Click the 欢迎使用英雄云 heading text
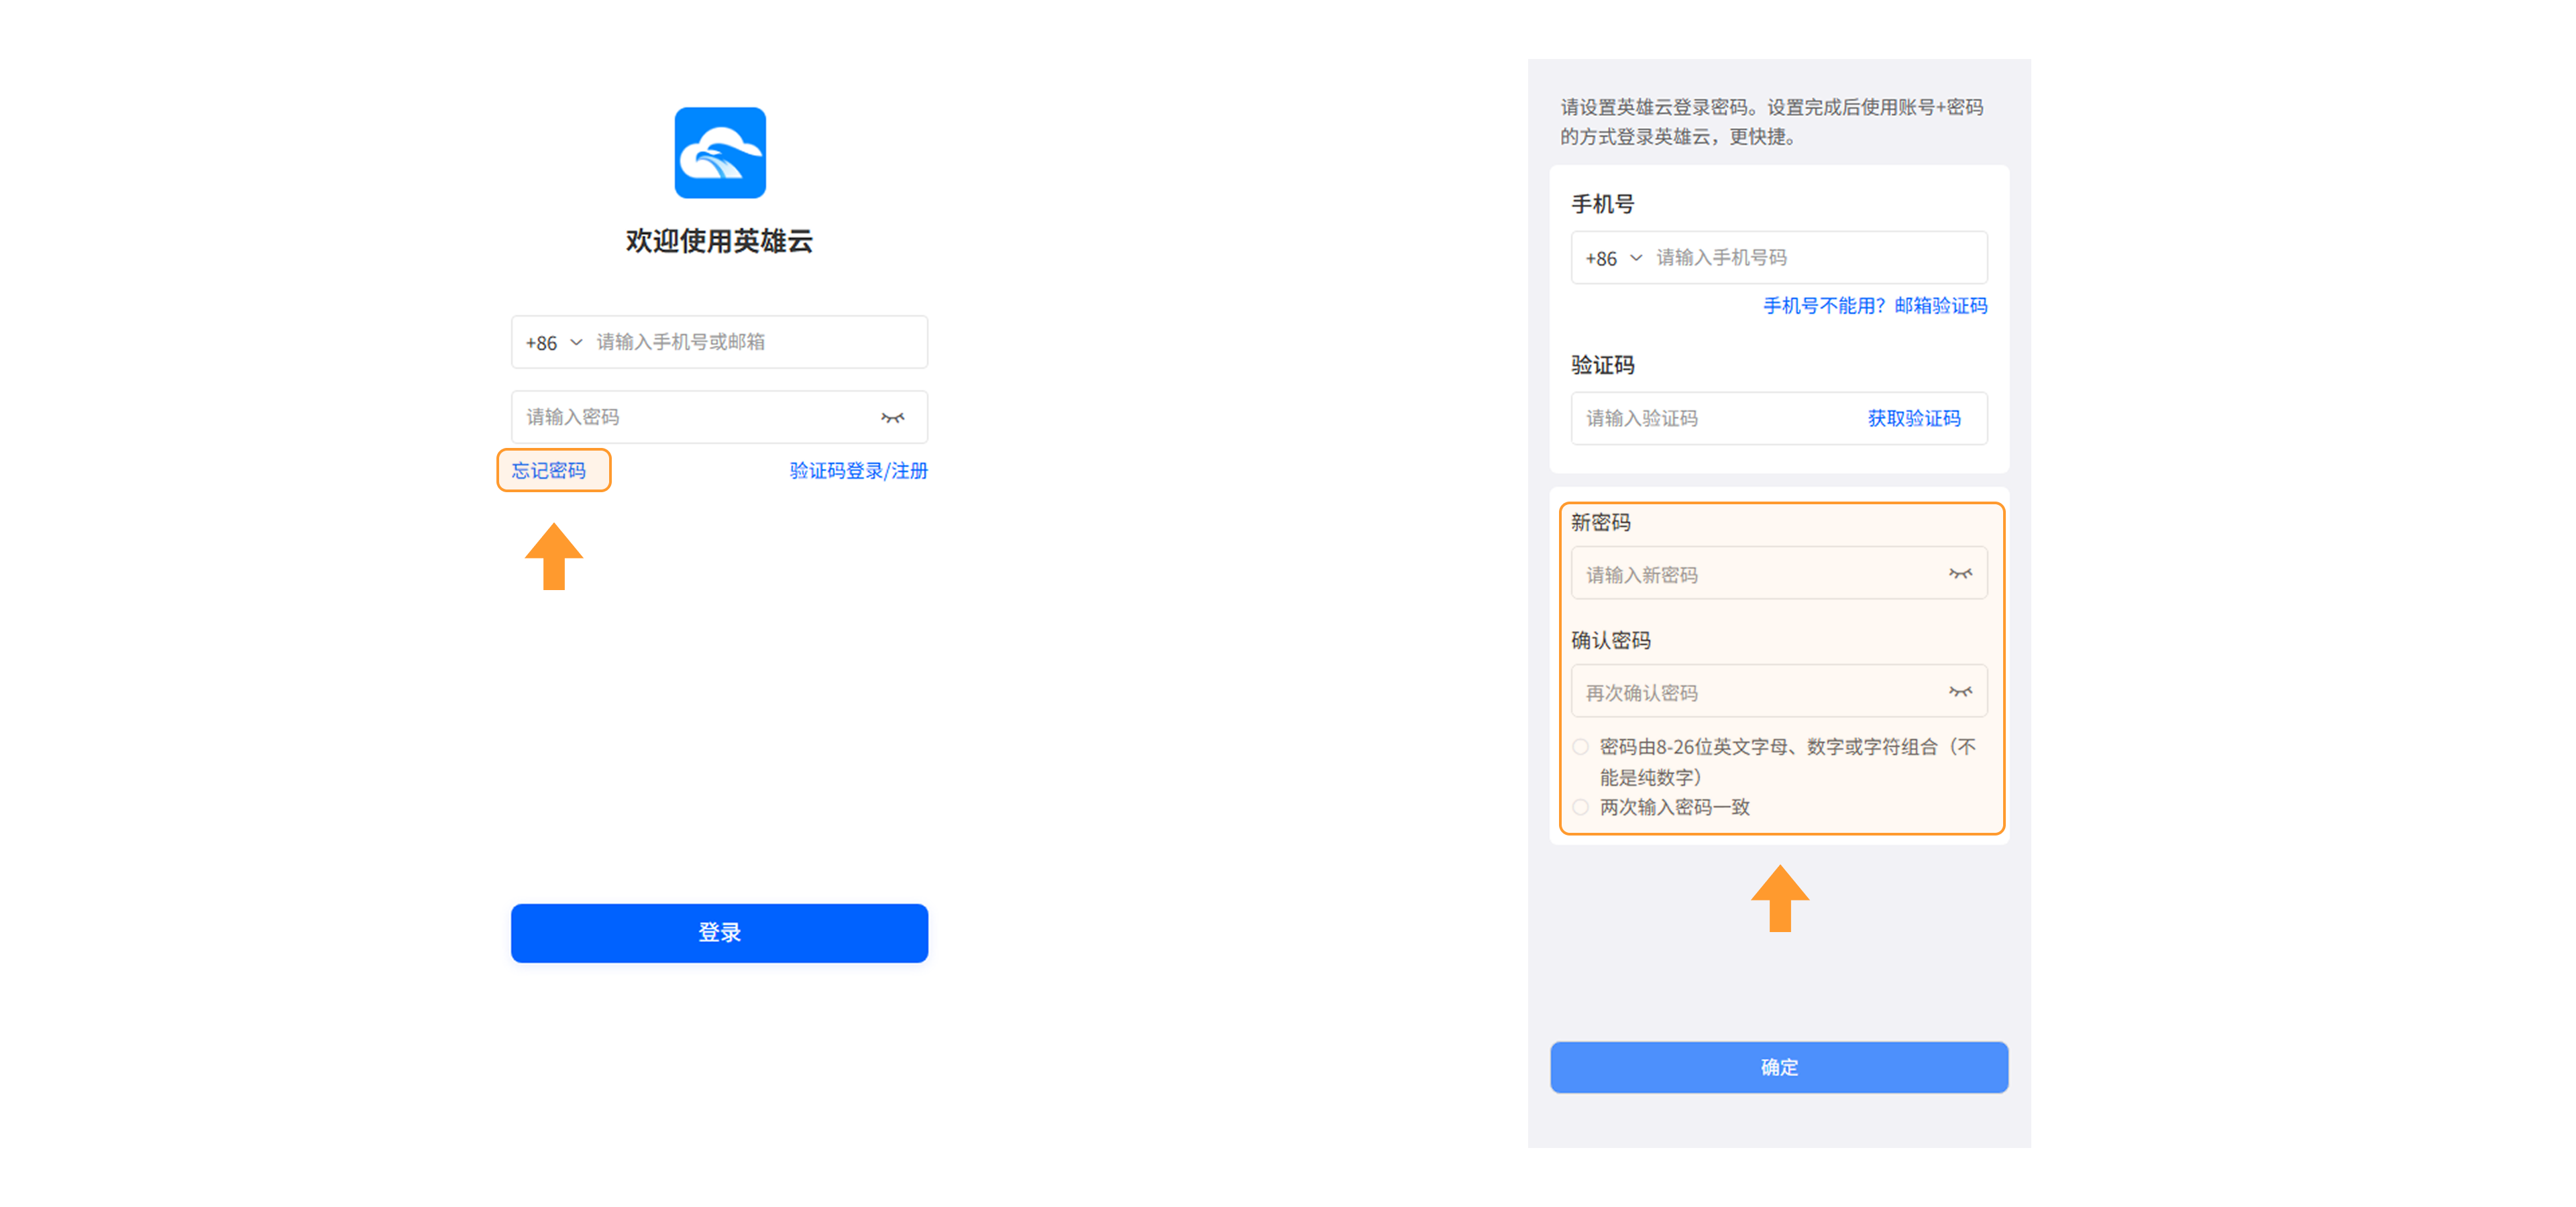Image resolution: width=2576 pixels, height=1207 pixels. click(719, 241)
